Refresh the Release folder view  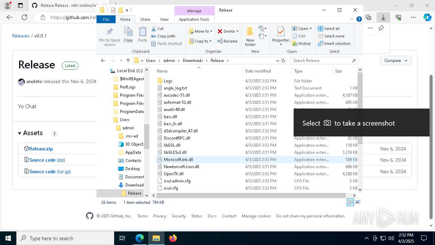click(x=283, y=61)
